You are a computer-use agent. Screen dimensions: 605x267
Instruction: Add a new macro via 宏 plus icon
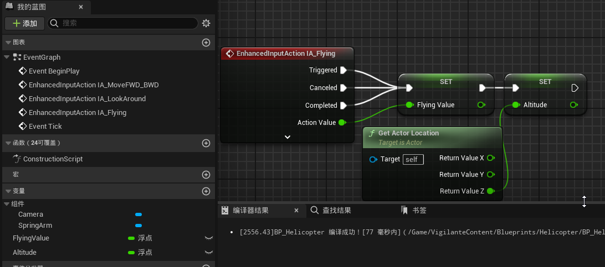click(206, 175)
